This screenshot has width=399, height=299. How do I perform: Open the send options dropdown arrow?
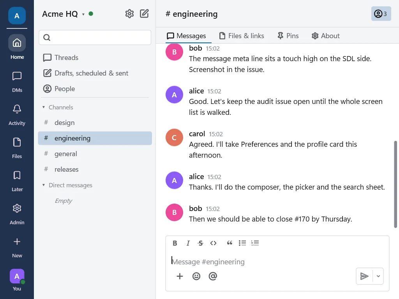coord(378,276)
